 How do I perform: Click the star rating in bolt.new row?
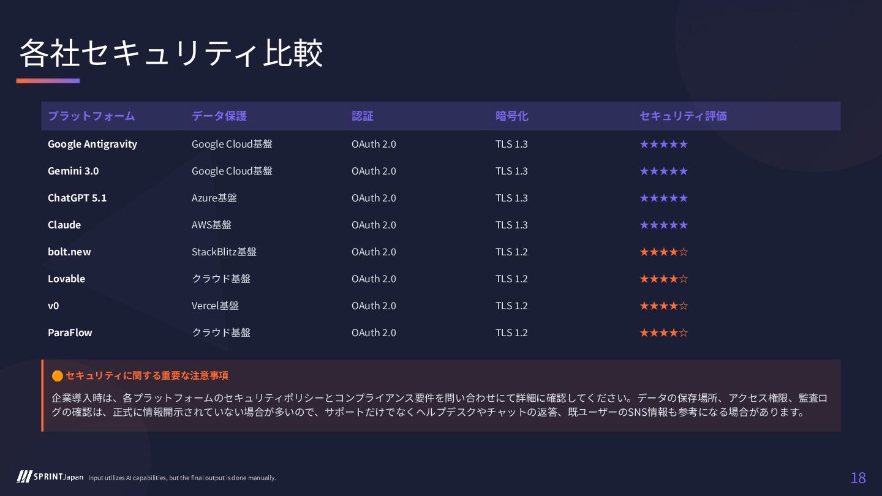[664, 252]
